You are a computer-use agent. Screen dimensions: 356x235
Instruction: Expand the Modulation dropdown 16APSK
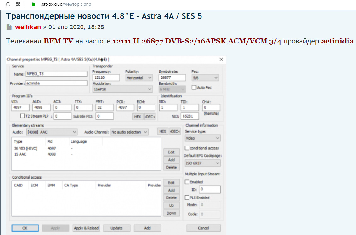click(123, 89)
